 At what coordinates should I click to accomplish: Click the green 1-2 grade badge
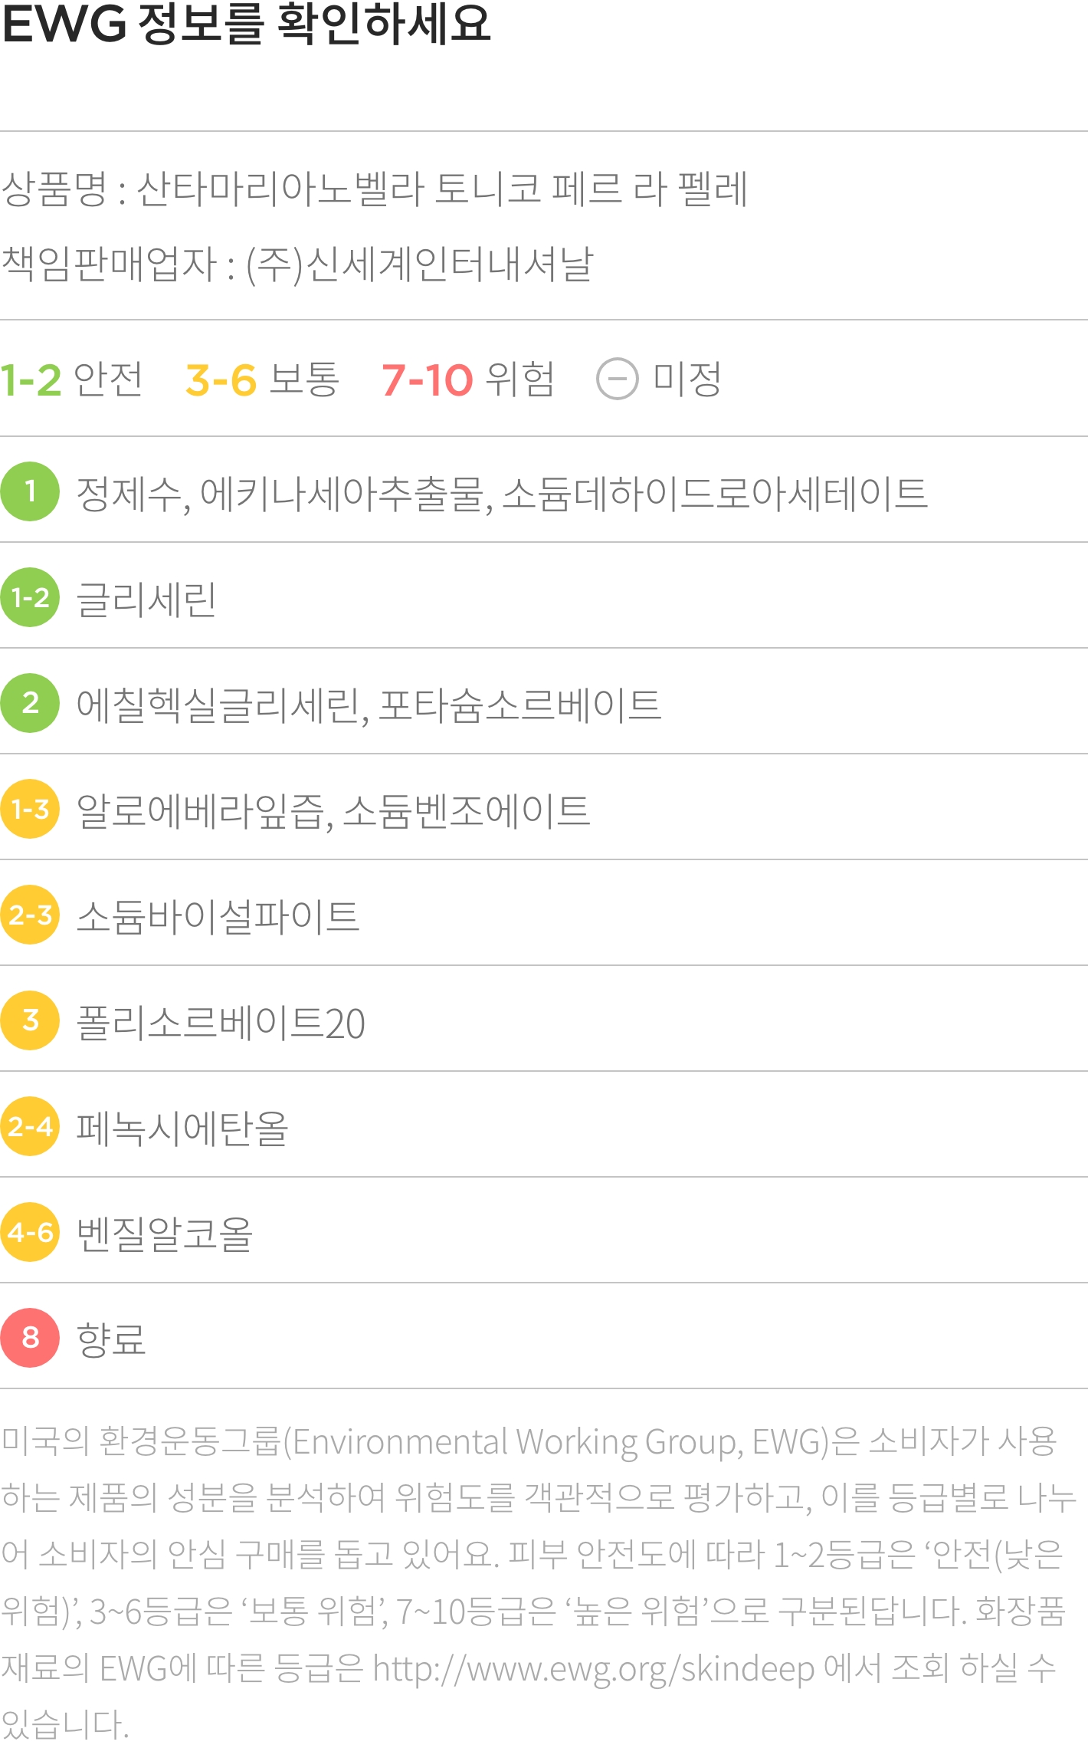(30, 597)
